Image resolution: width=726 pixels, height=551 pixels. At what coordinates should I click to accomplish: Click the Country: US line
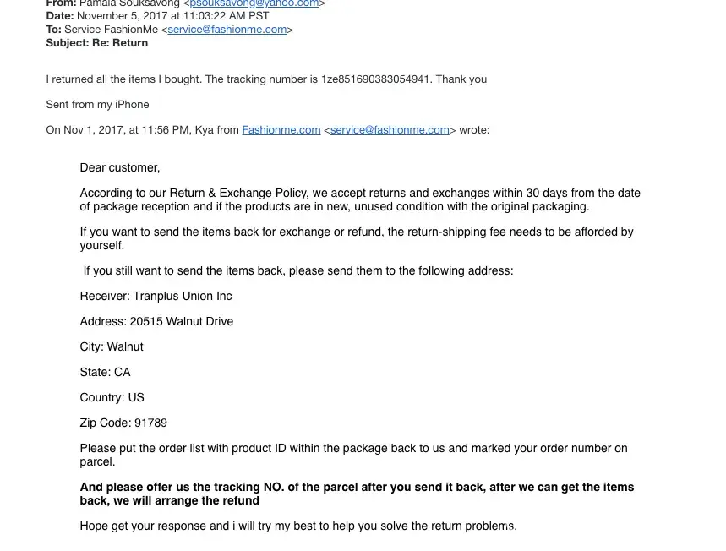click(112, 398)
